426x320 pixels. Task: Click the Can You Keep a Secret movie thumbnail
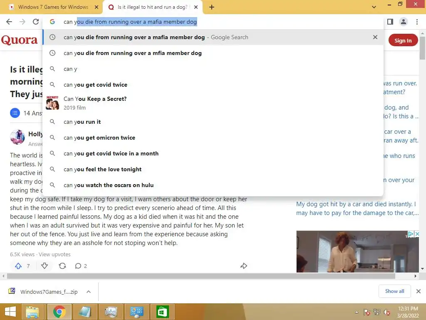point(52,102)
